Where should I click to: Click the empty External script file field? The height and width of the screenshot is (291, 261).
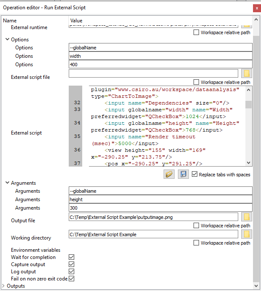coord(153,73)
